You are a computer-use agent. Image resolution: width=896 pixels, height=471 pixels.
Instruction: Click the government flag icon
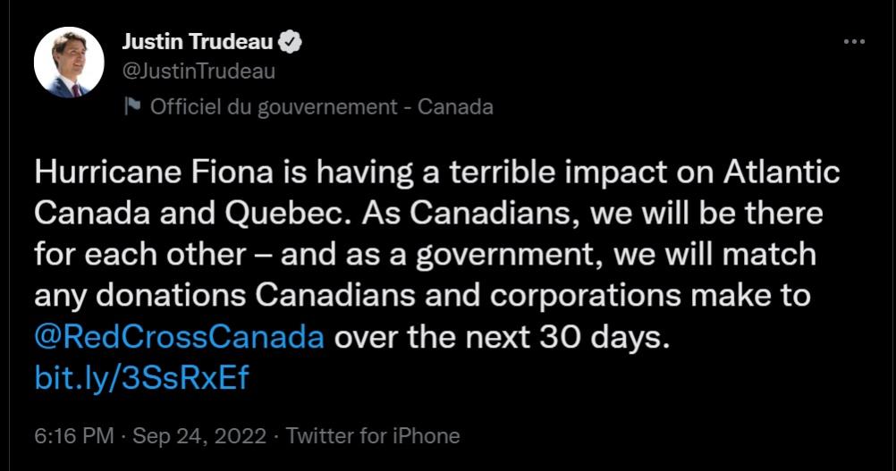[x=132, y=107]
